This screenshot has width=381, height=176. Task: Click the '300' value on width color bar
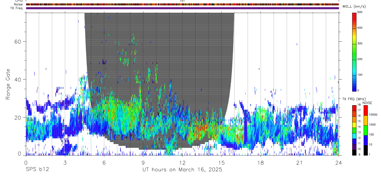pyautogui.click(x=360, y=43)
